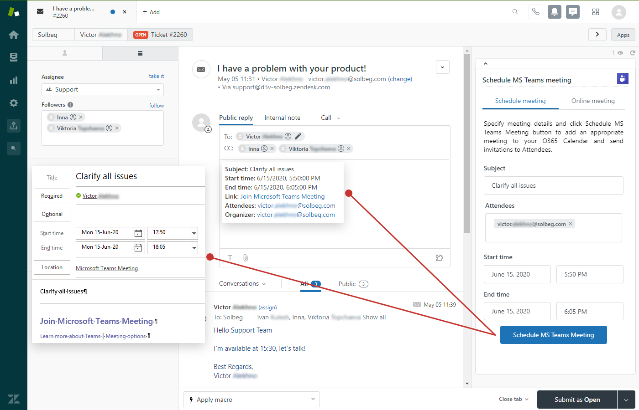This screenshot has width=639, height=410.
Task: Open the submit status dropdown arrow
Action: coord(626,400)
